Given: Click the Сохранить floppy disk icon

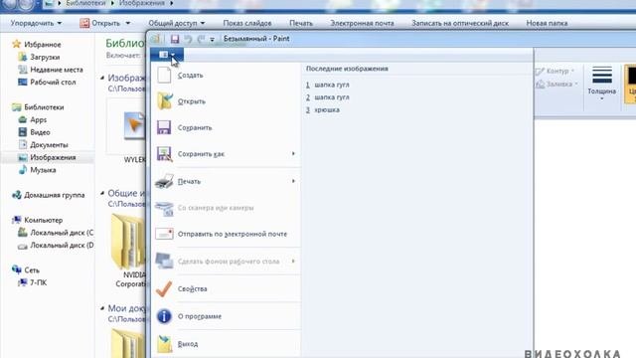Looking at the screenshot, I should coord(164,127).
